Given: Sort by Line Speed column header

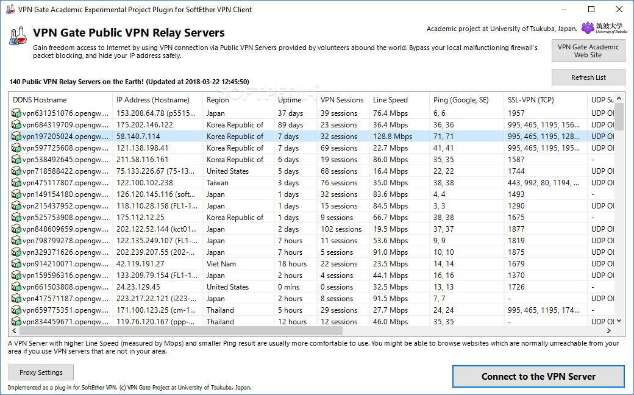Looking at the screenshot, I should (x=399, y=100).
